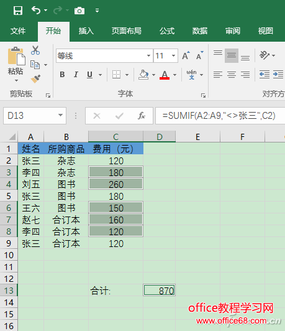Expand the font name dropdown arrow
This screenshot has height=331, width=285.
[x=149, y=56]
